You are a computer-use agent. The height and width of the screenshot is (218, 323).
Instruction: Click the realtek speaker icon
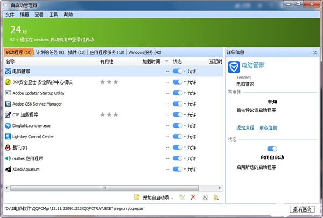(8, 158)
